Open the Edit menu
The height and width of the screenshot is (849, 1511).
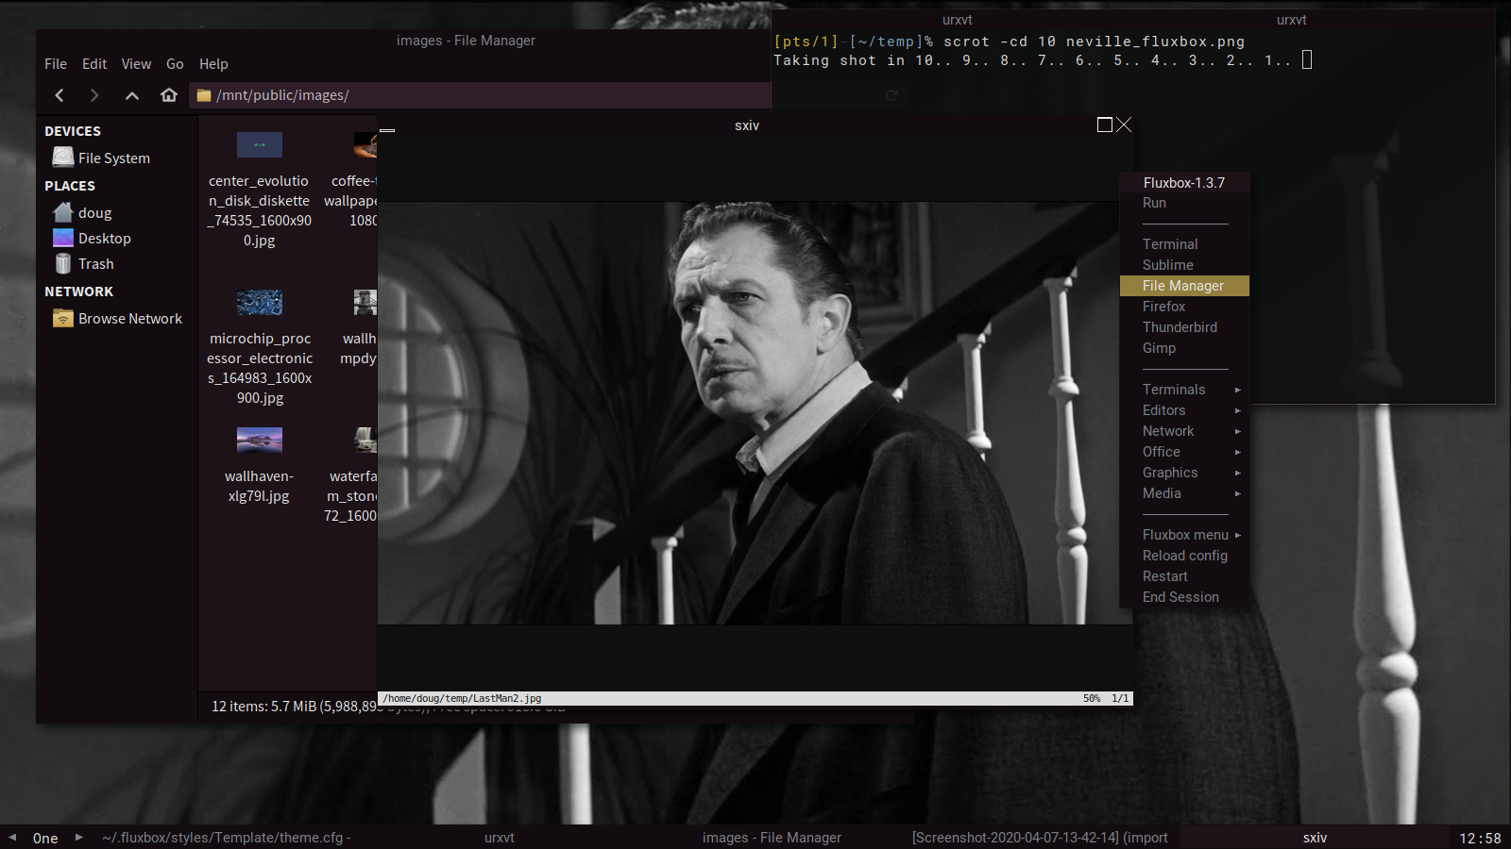tap(94, 64)
